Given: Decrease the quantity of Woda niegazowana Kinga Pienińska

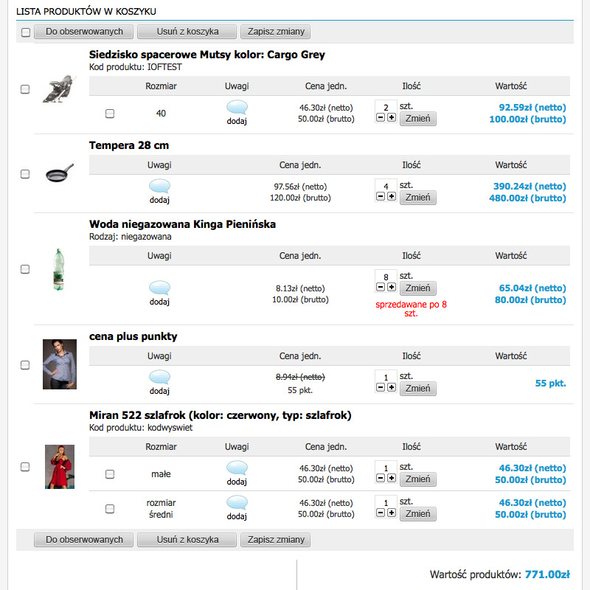Looking at the screenshot, I should pos(381,287).
